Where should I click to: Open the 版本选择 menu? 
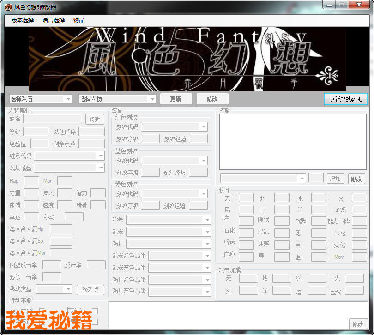[23, 20]
